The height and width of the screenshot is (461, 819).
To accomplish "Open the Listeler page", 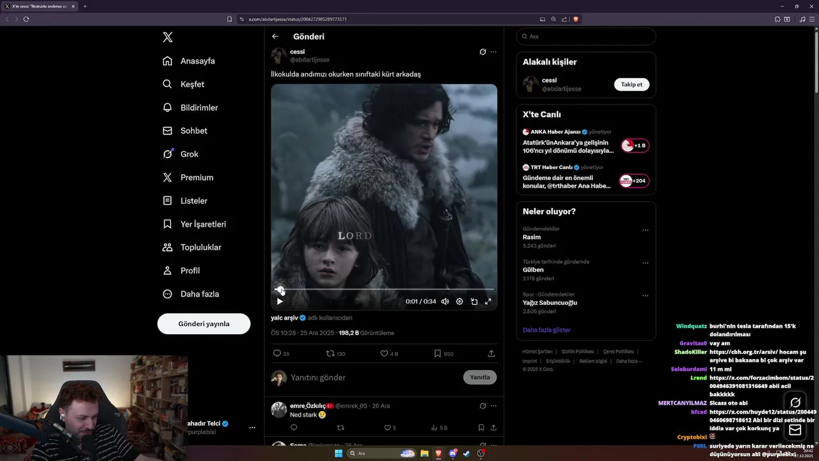I will click(185, 200).
